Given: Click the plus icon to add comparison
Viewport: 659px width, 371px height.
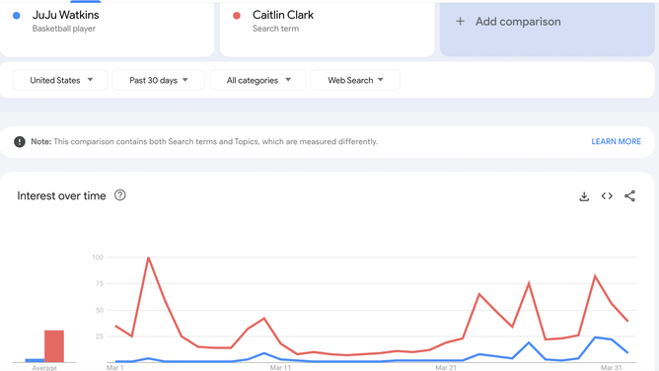Looking at the screenshot, I should [x=460, y=22].
